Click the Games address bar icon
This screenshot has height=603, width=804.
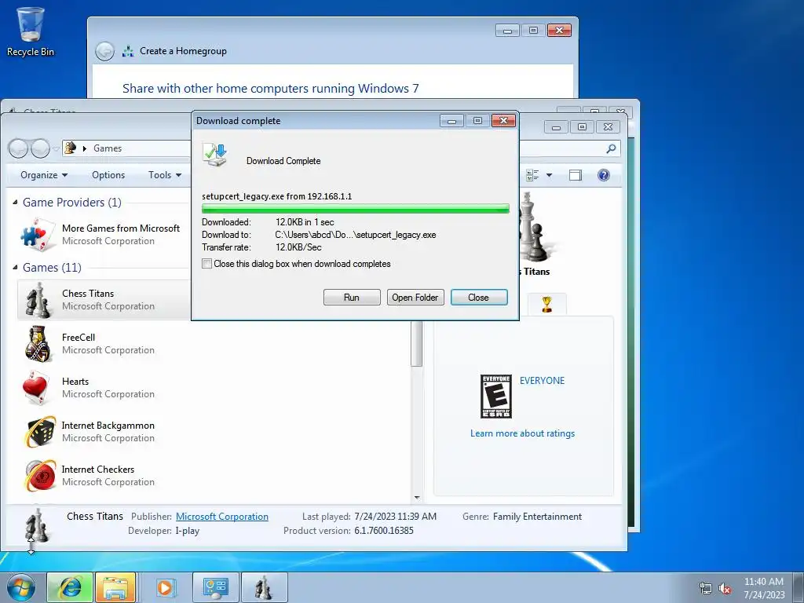click(x=70, y=148)
